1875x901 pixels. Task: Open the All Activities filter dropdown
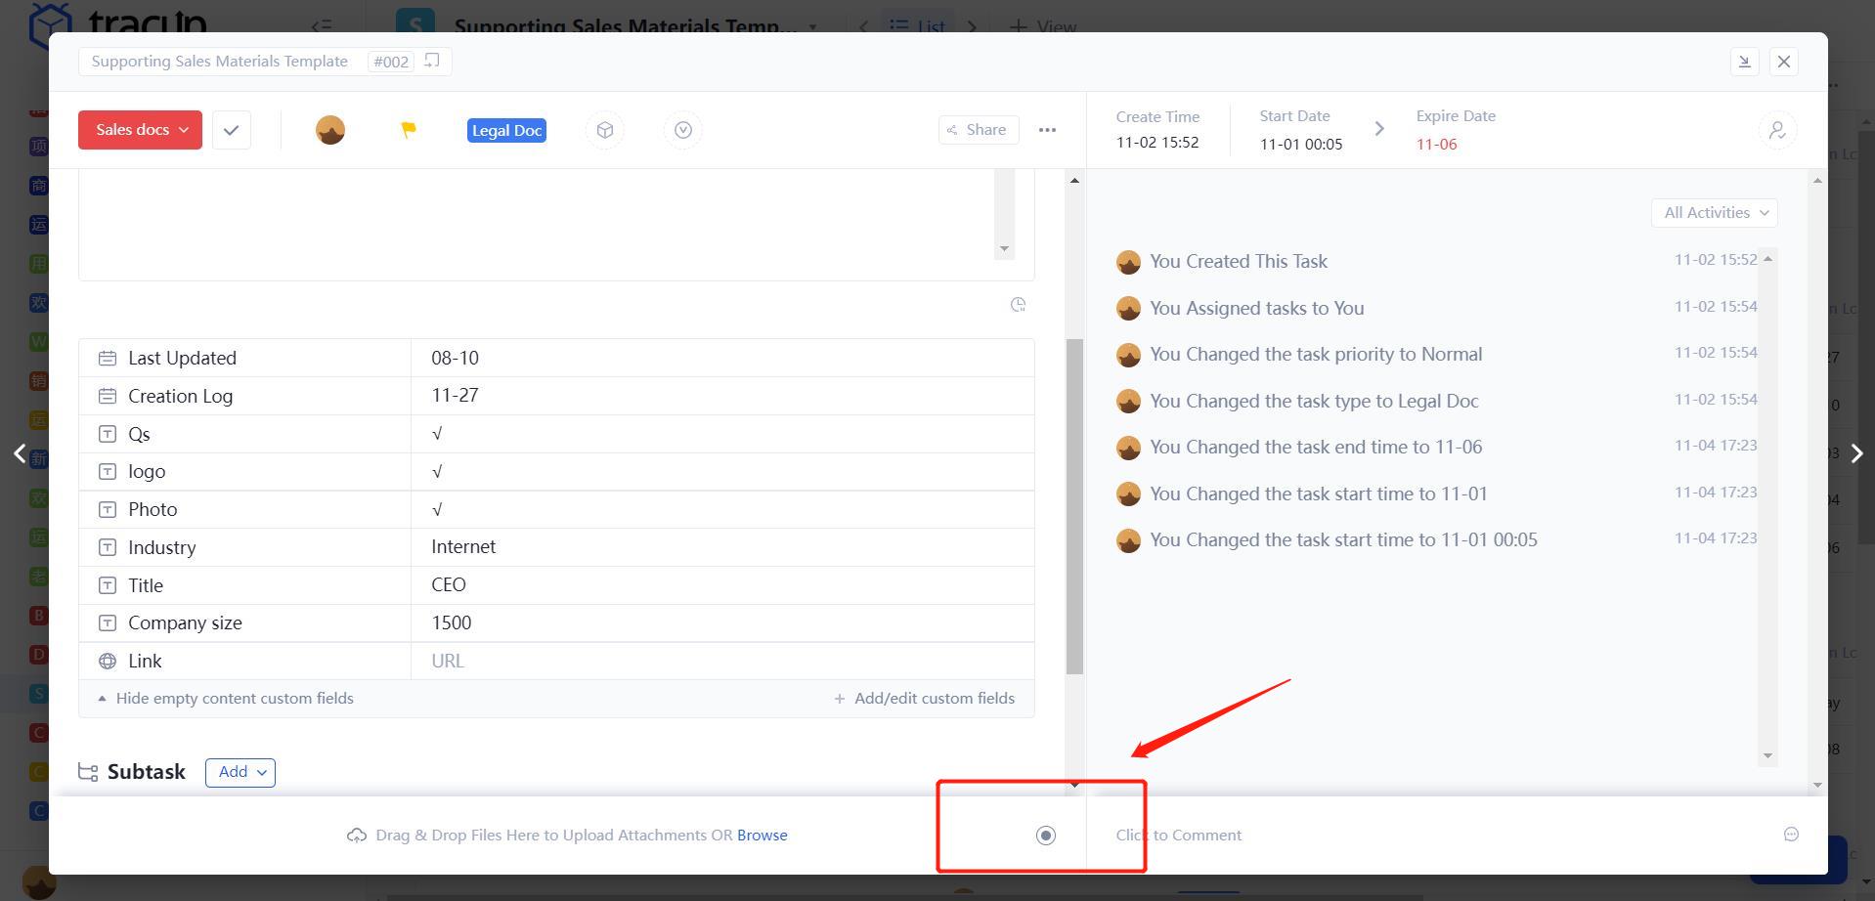(x=1715, y=213)
